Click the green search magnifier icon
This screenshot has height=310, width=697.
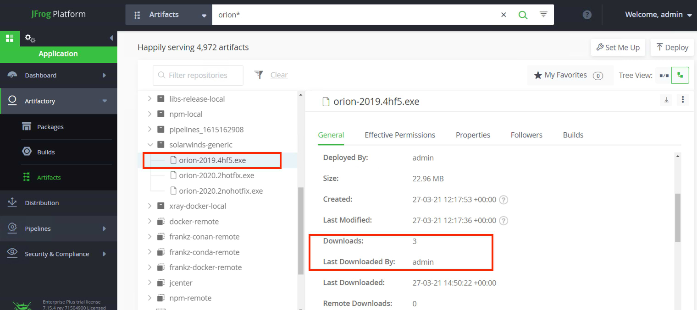523,15
